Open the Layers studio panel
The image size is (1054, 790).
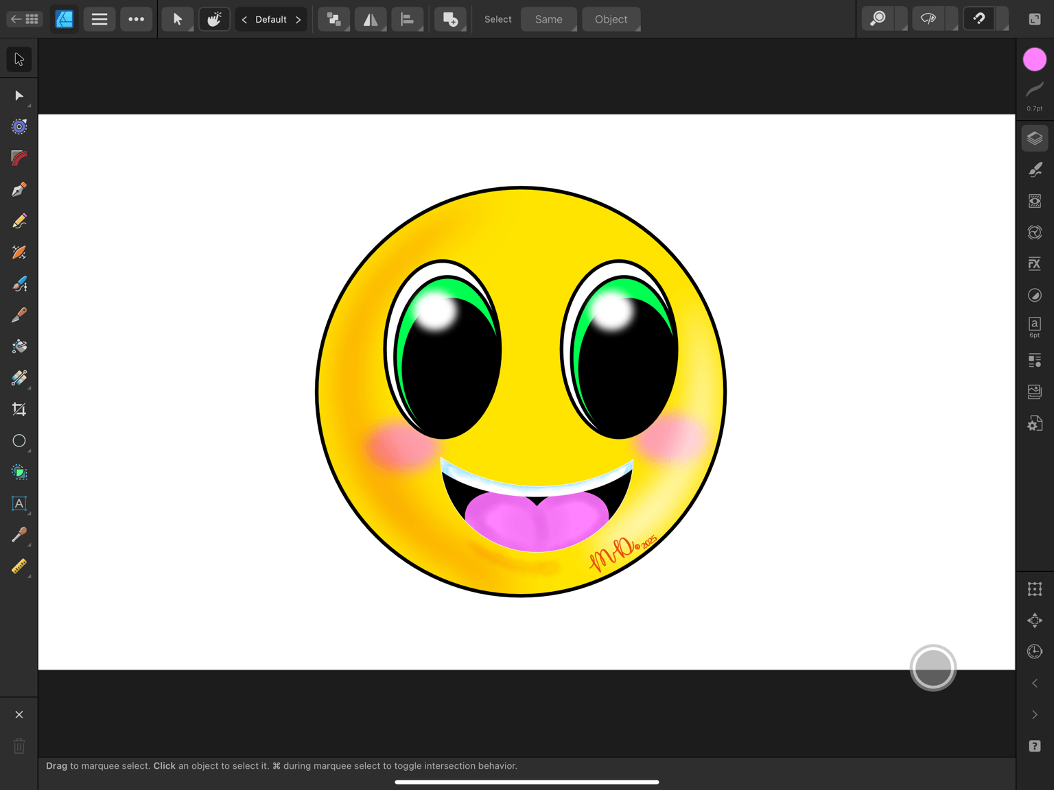[1035, 139]
